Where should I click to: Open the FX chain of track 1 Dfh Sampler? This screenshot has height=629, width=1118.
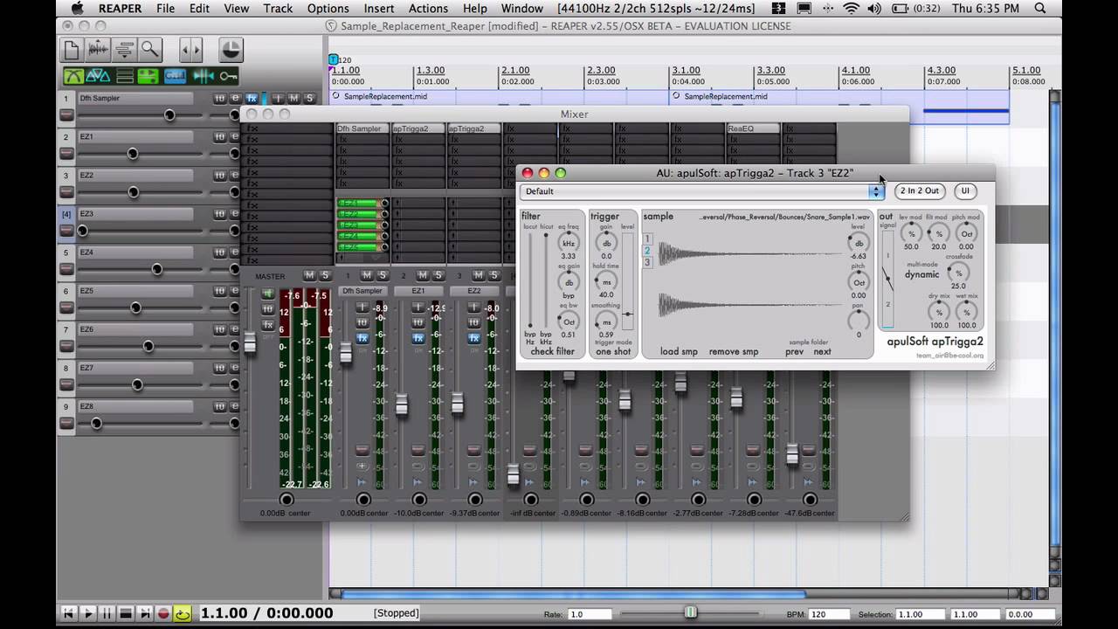[252, 99]
